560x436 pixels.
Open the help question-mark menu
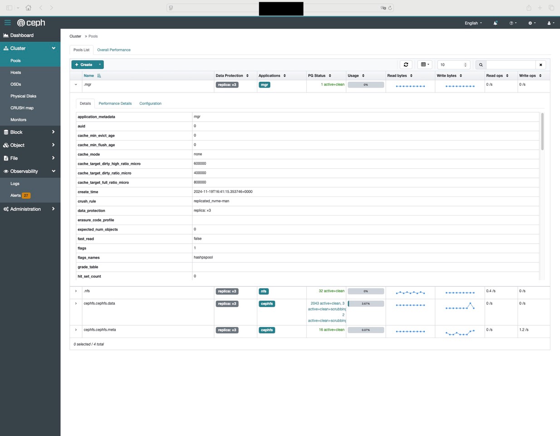[x=513, y=23]
